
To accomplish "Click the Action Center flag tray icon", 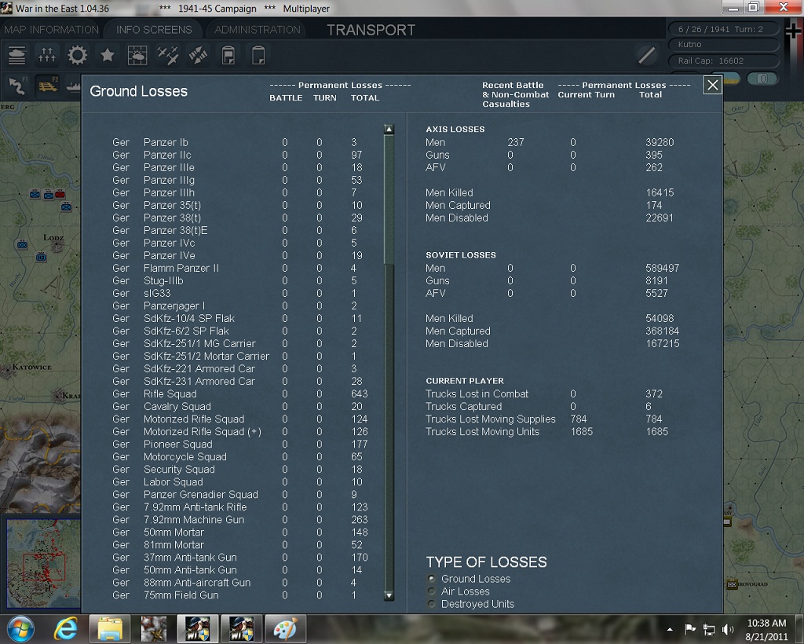I will (690, 629).
